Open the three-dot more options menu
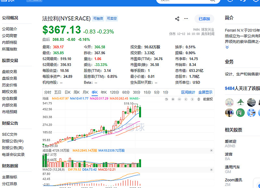The width and height of the screenshot is (260, 188). [x=186, y=19]
